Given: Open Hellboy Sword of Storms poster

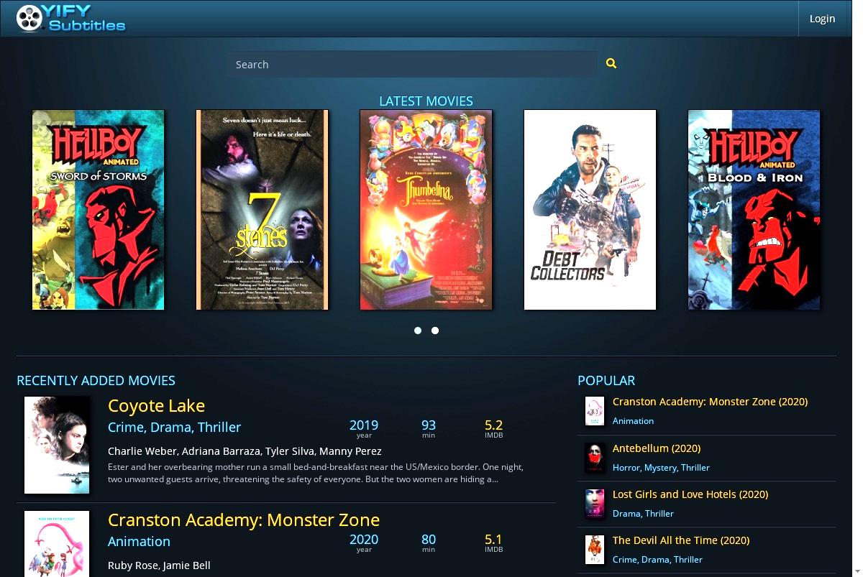Looking at the screenshot, I should pyautogui.click(x=99, y=210).
